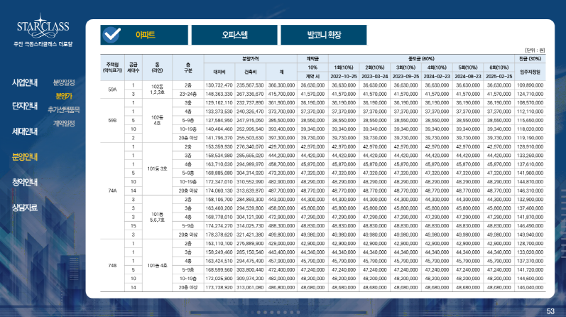Open the 발코니 확장 tab
This screenshot has width=566, height=317.
[x=324, y=33]
